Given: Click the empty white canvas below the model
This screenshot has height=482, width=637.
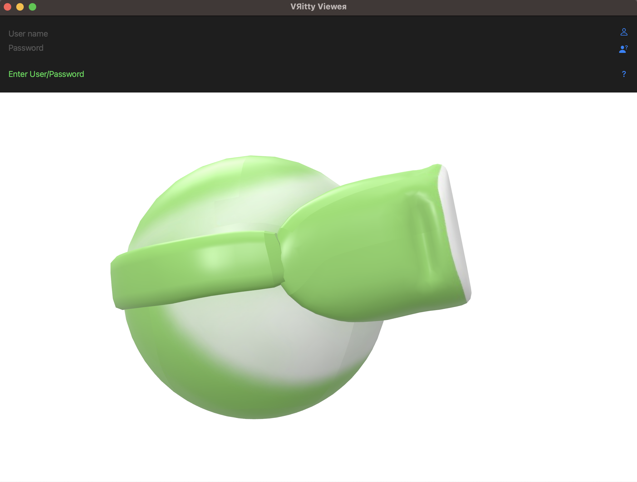Looking at the screenshot, I should click(312, 453).
